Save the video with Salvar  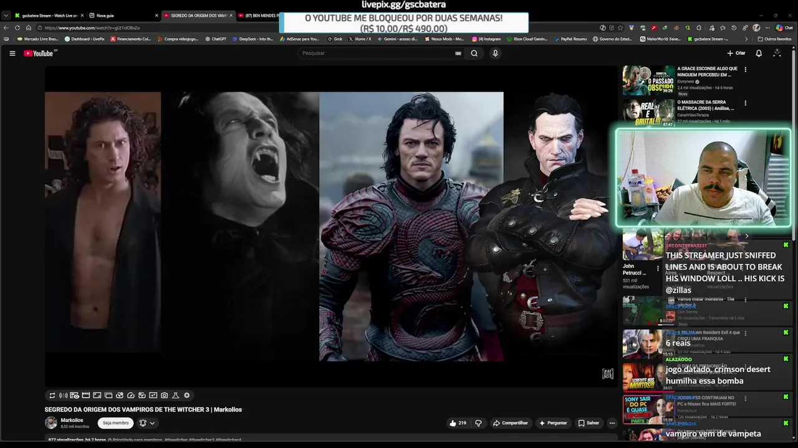click(x=589, y=423)
